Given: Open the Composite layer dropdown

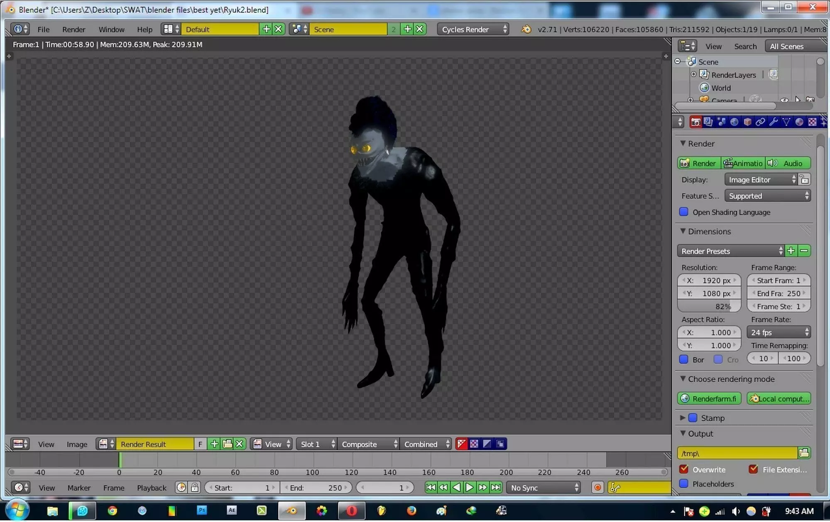Looking at the screenshot, I should 368,444.
